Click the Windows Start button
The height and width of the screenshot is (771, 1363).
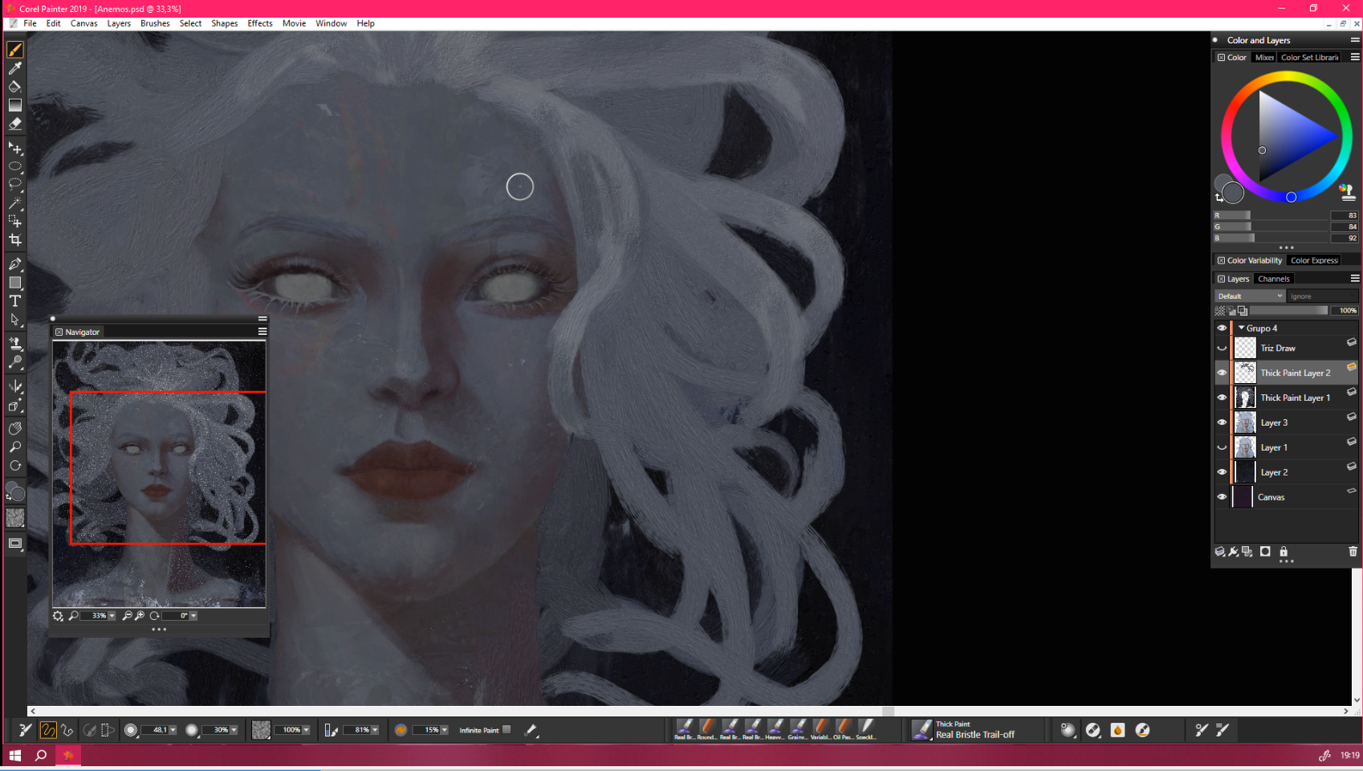tap(14, 755)
